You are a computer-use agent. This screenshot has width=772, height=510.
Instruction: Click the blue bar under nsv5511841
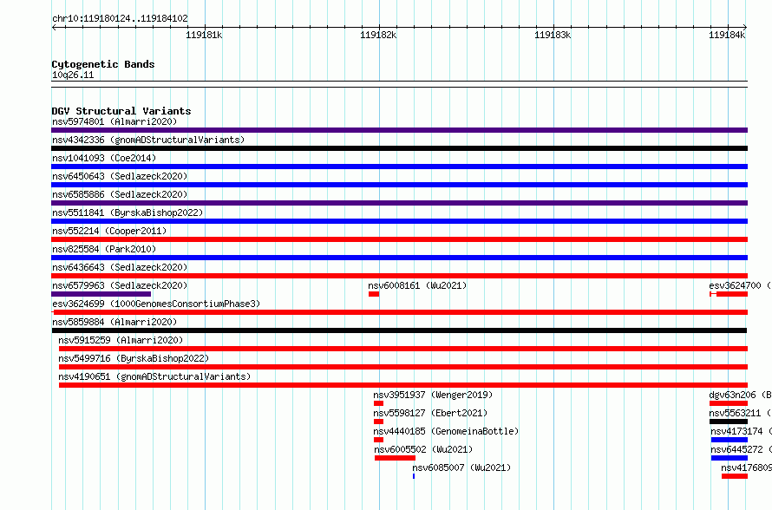point(399,221)
